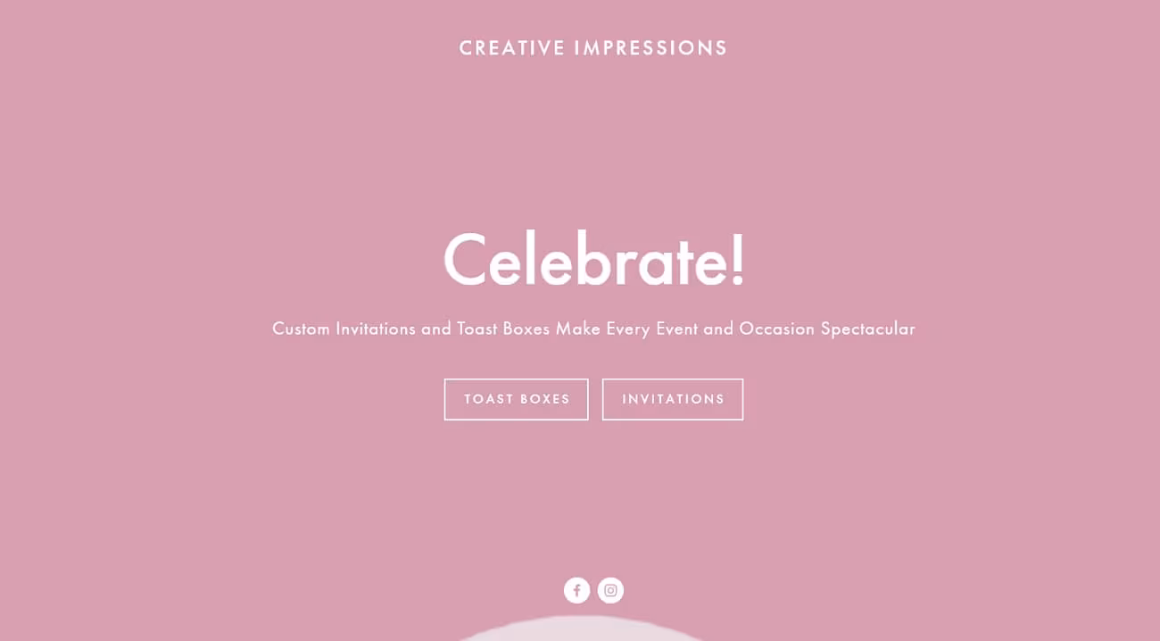Click the pale circle at page bottom

click(580, 630)
